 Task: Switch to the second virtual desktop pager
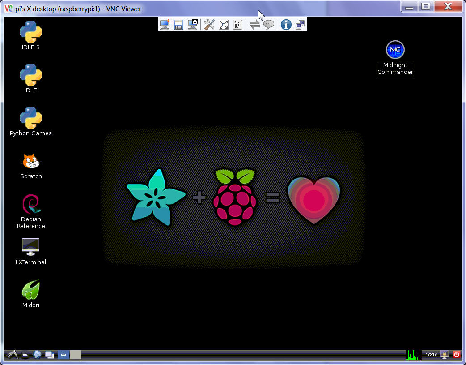click(x=76, y=355)
